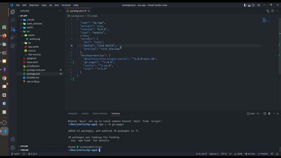The width and height of the screenshot is (281, 158).
Task: Open the Extensions view
Action: tap(13, 46)
